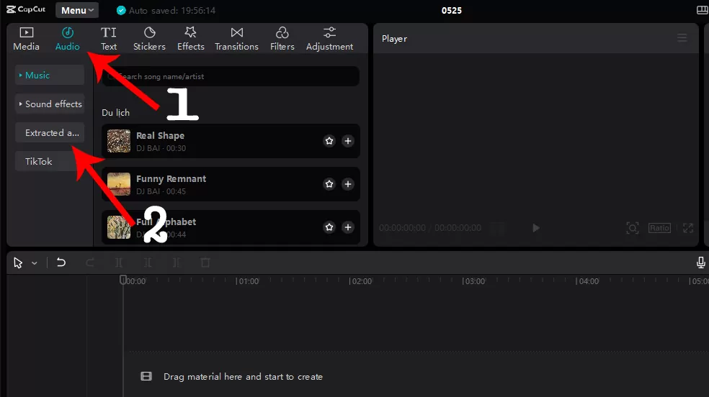This screenshot has width=709, height=397.
Task: Enter fullscreen player view
Action: [688, 228]
